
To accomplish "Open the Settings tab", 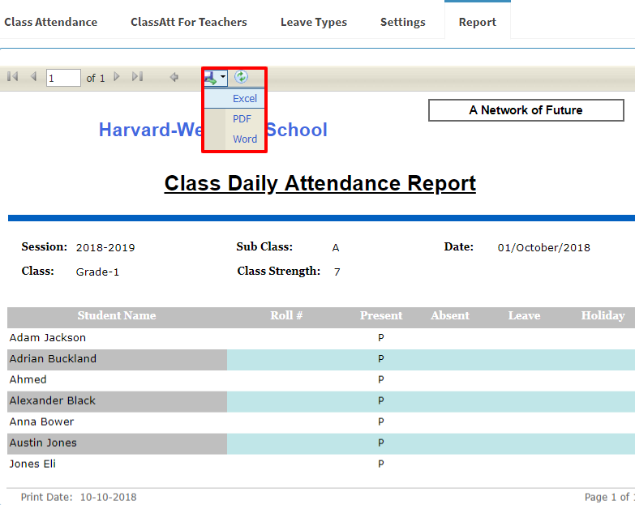I will tap(402, 22).
